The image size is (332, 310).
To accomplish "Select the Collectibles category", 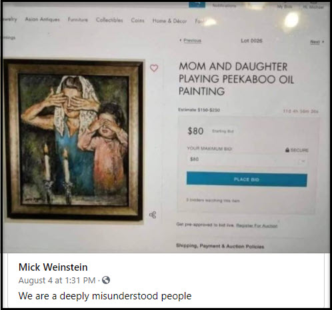I will [109, 20].
